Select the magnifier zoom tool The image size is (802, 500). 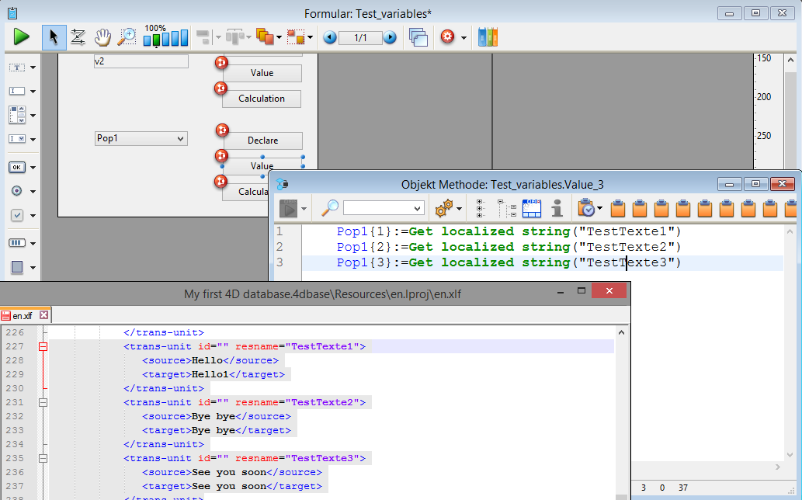pyautogui.click(x=127, y=36)
